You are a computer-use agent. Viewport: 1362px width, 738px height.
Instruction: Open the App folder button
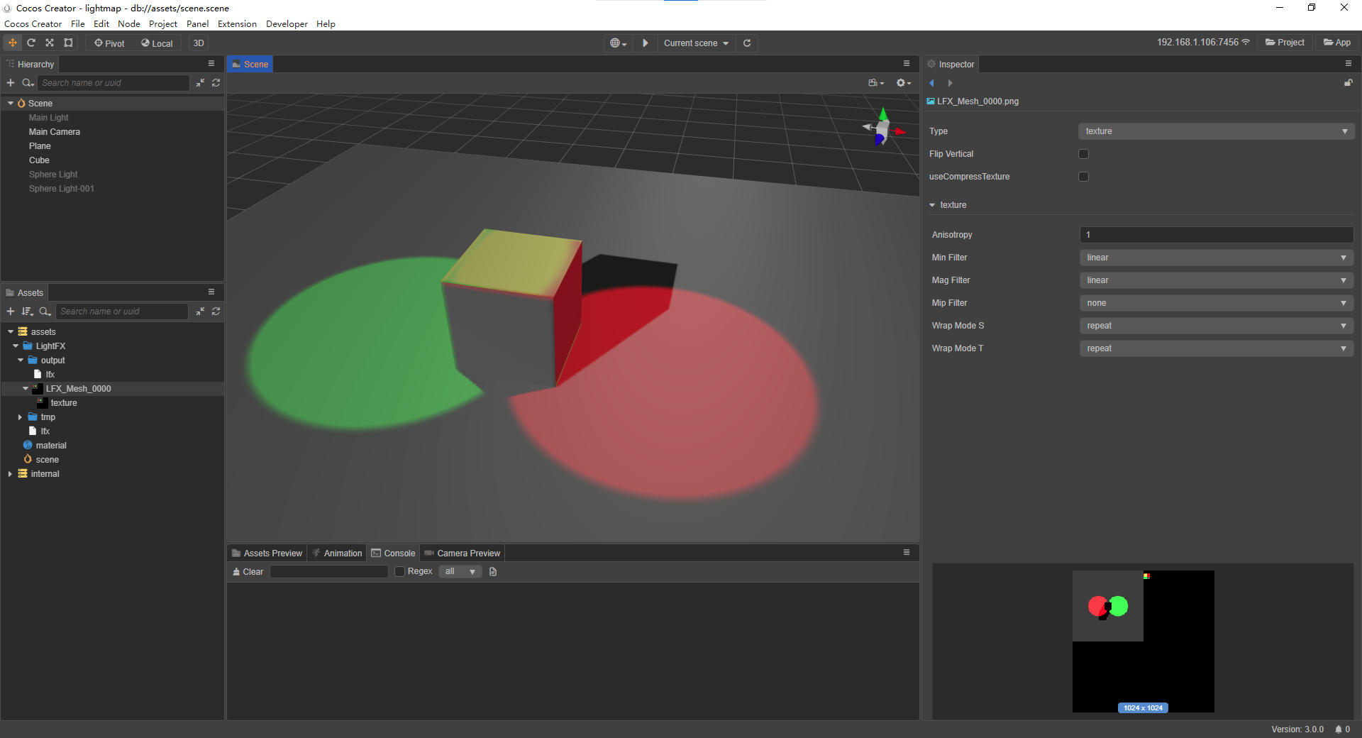1337,43
